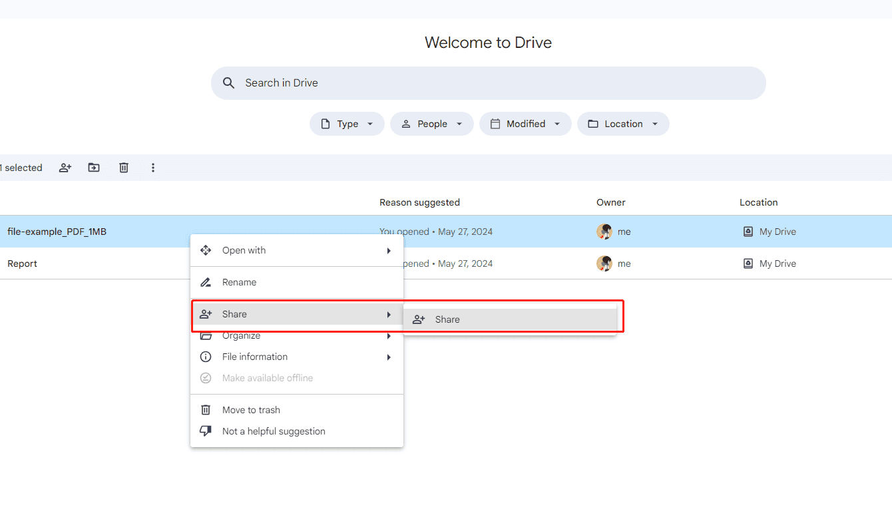Expand the Open with submenu
This screenshot has width=892, height=509.
(297, 250)
